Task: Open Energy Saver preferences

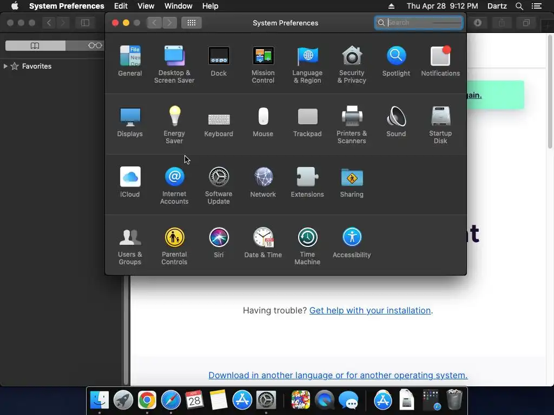Action: [174, 125]
